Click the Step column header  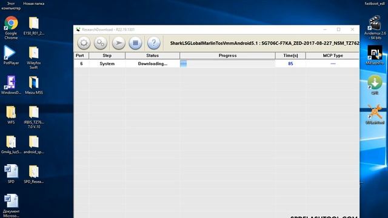tap(107, 56)
